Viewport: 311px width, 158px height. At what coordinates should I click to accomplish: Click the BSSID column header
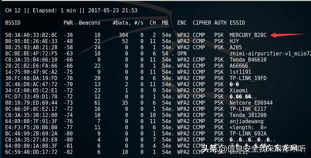[13, 23]
